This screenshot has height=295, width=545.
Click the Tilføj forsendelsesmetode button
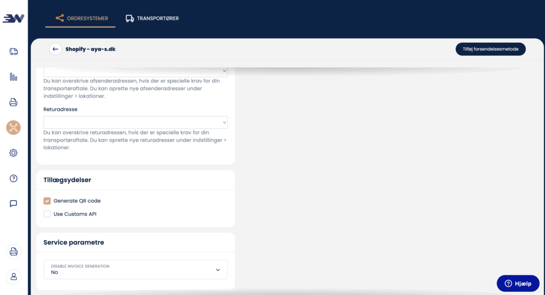490,49
